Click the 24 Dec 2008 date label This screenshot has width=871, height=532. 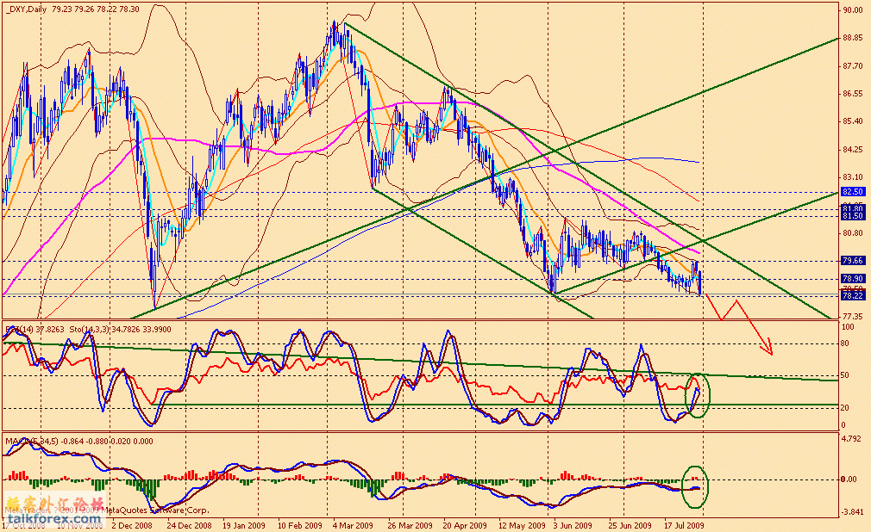tap(189, 525)
